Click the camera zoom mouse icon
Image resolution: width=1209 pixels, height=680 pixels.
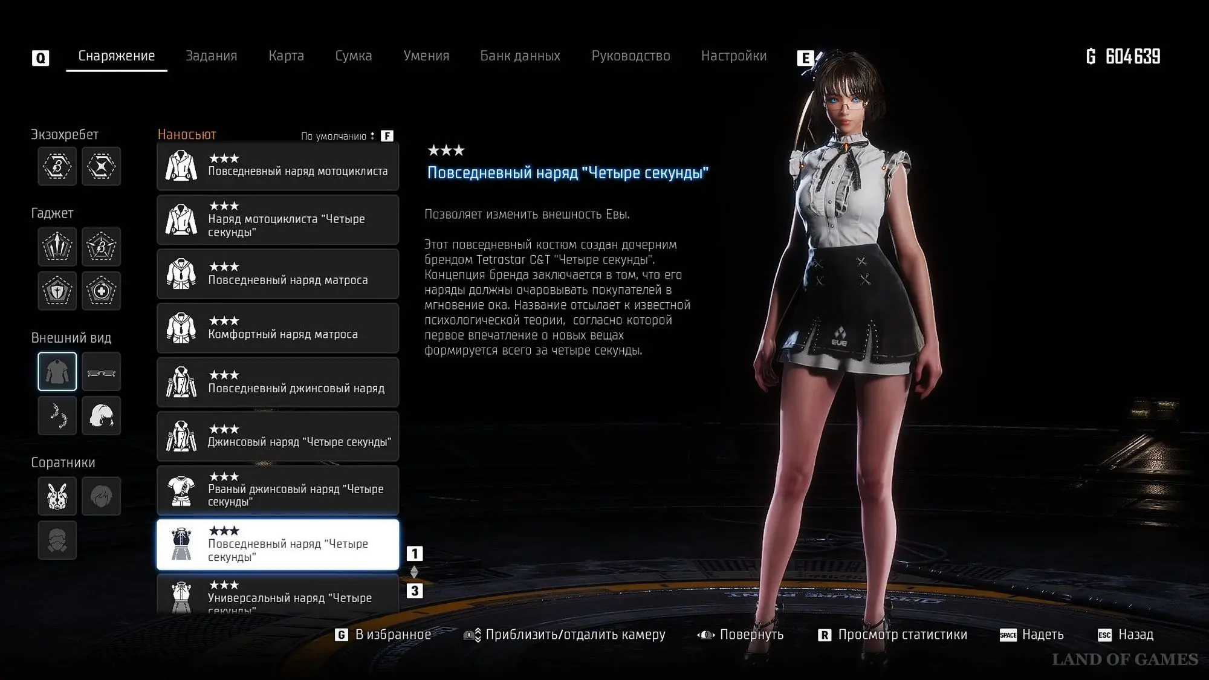[x=472, y=635]
